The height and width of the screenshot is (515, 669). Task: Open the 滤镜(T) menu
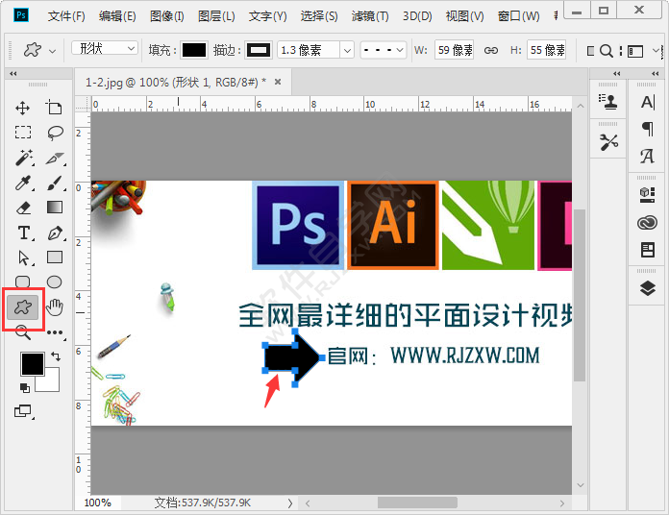point(370,15)
